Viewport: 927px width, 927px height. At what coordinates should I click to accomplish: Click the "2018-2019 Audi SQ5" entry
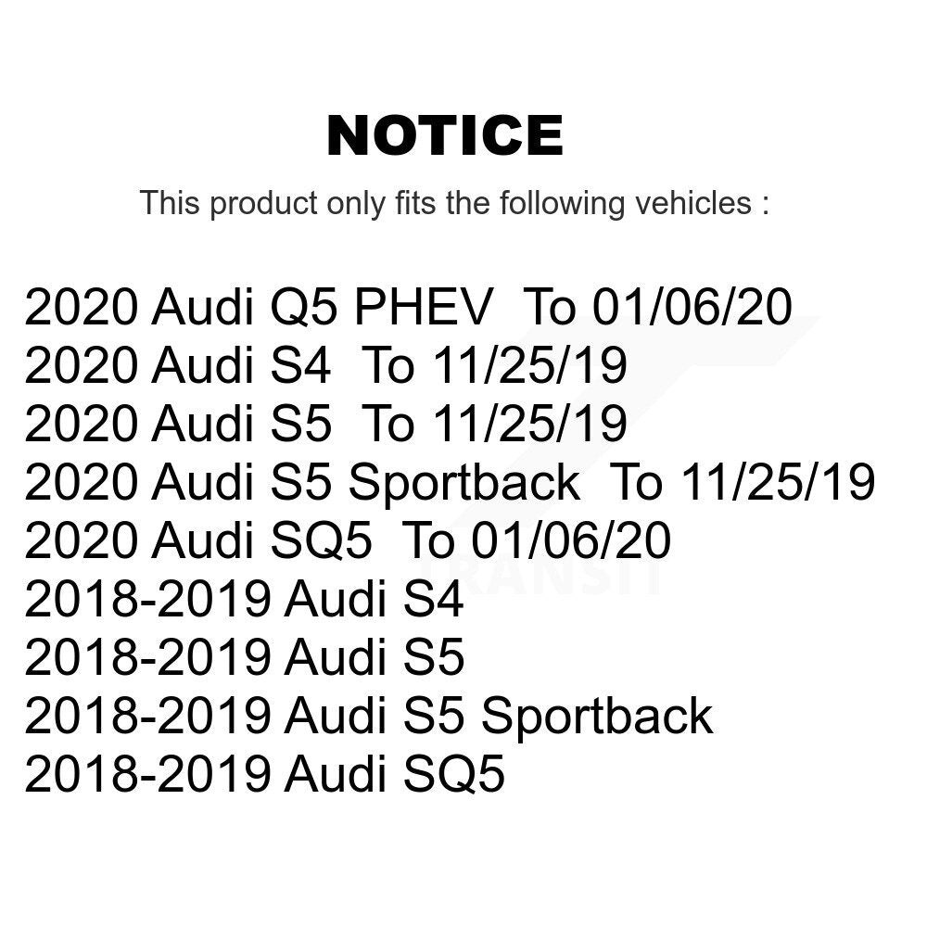click(x=264, y=775)
